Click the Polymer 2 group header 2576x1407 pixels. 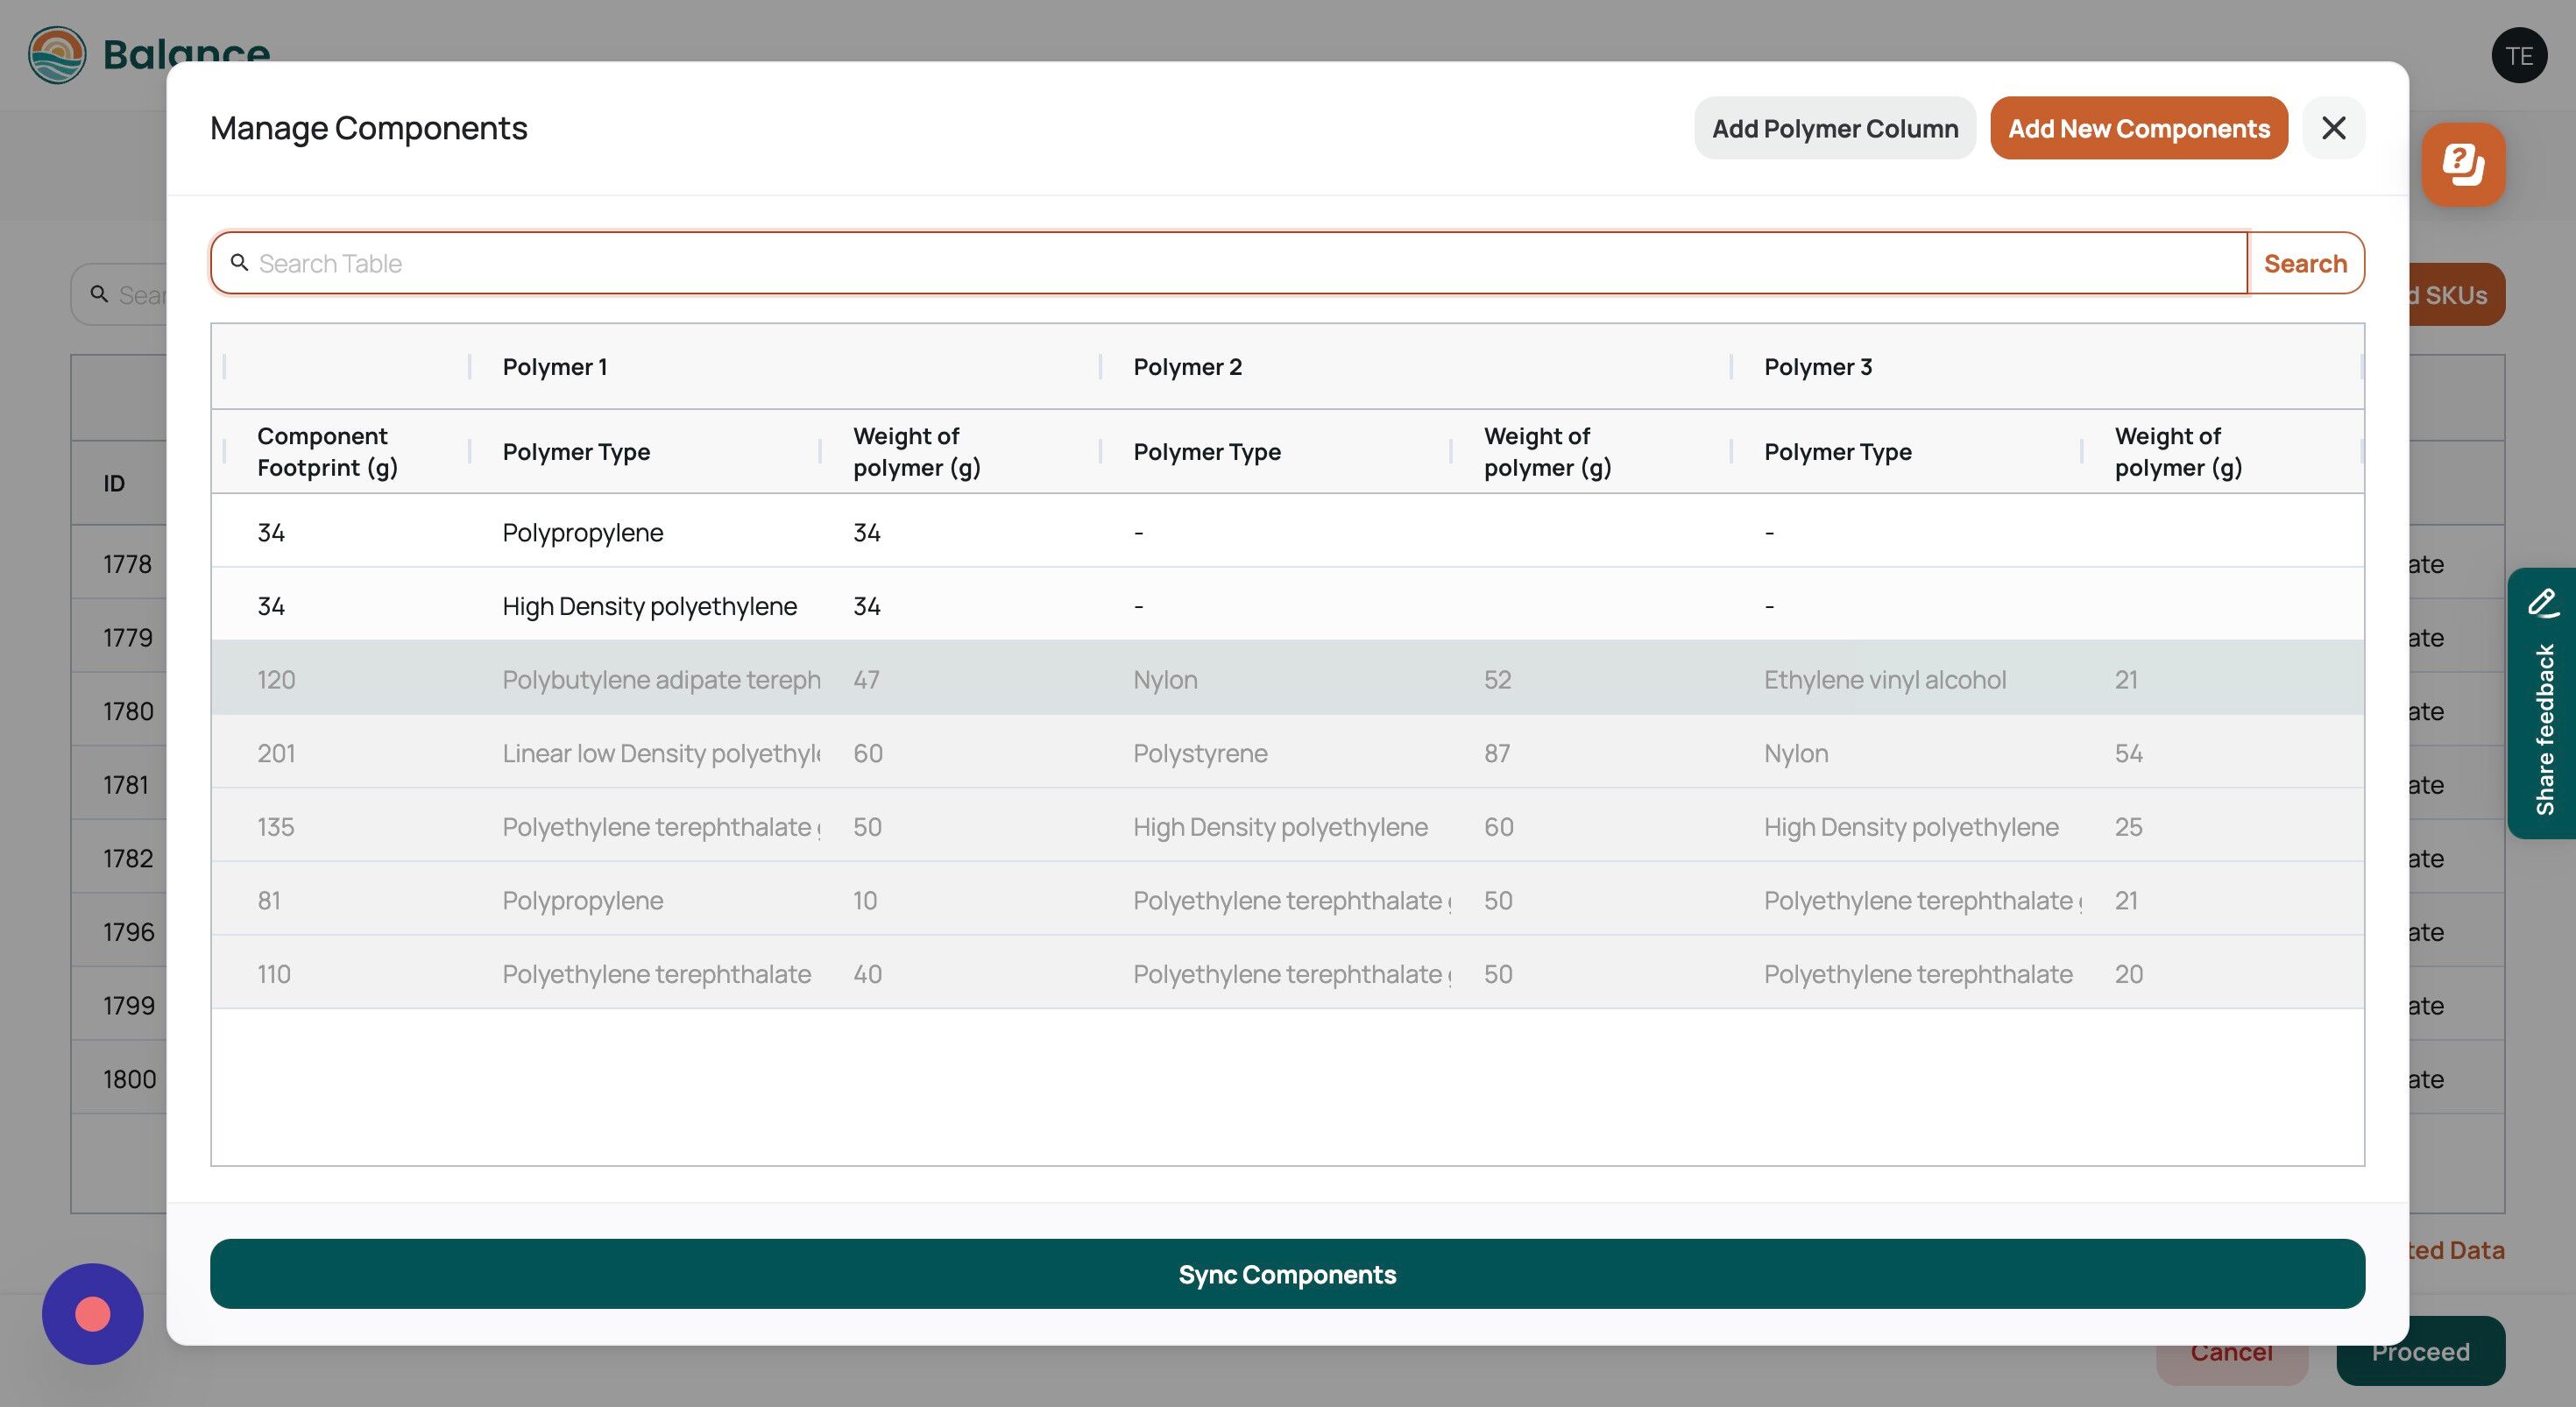pyautogui.click(x=1187, y=367)
